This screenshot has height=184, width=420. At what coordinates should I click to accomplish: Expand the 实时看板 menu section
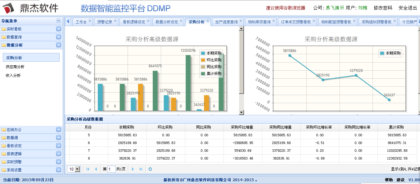click(59, 29)
